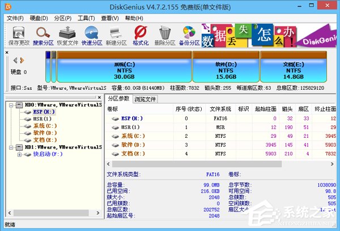This screenshot has height=231, width=340.
Task: Switch to the 浏览文件 tab
Action: [x=145, y=99]
